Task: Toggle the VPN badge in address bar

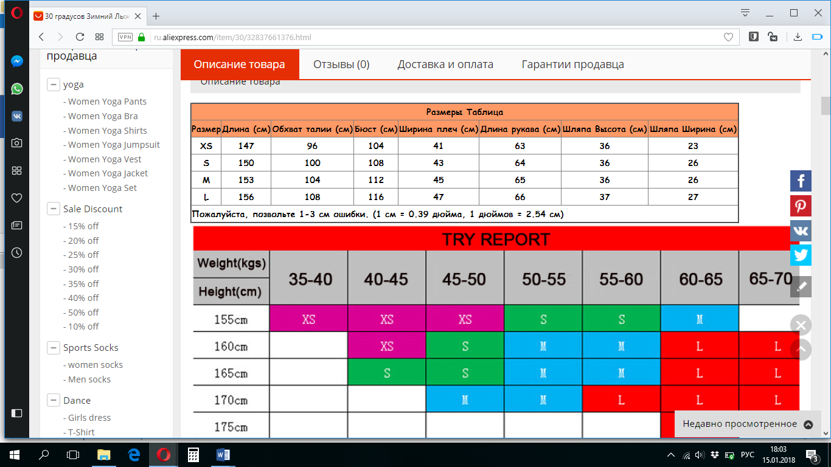Action: (125, 37)
